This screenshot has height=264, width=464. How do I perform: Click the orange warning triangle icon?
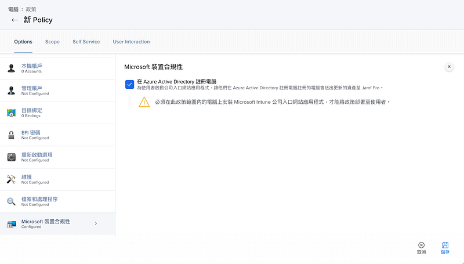(144, 102)
